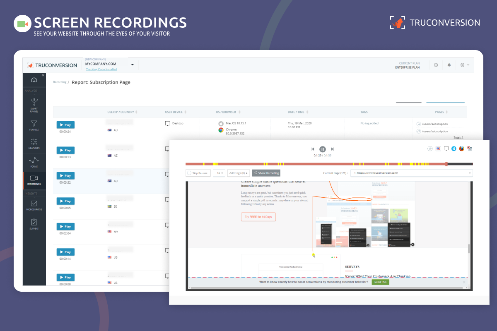The image size is (497, 331).
Task: Open the settings gear menu at top right
Action: 462,65
